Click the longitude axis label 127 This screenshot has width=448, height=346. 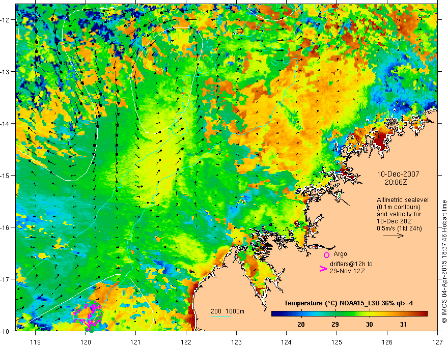[x=437, y=342]
